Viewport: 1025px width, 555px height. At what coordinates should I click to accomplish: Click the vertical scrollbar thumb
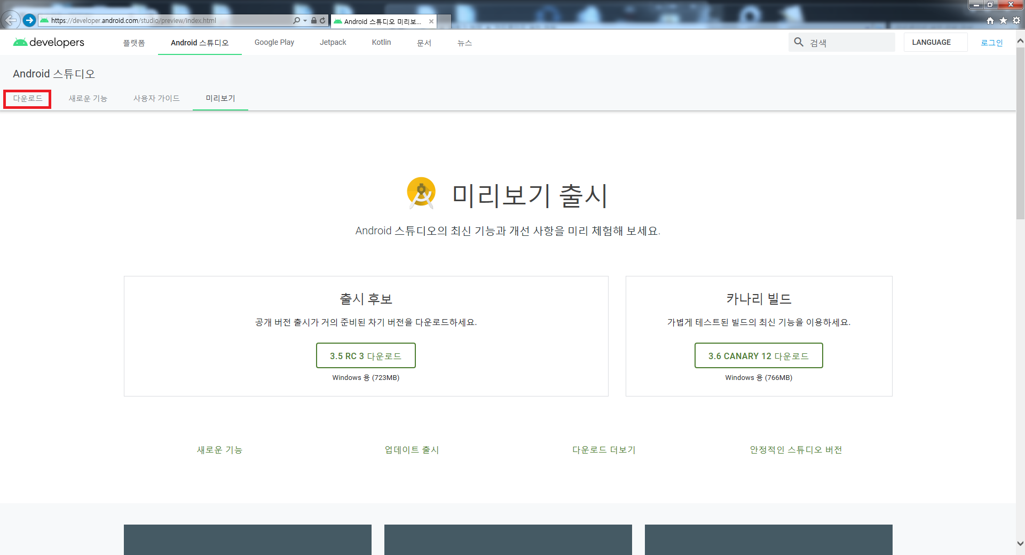[x=1020, y=133]
